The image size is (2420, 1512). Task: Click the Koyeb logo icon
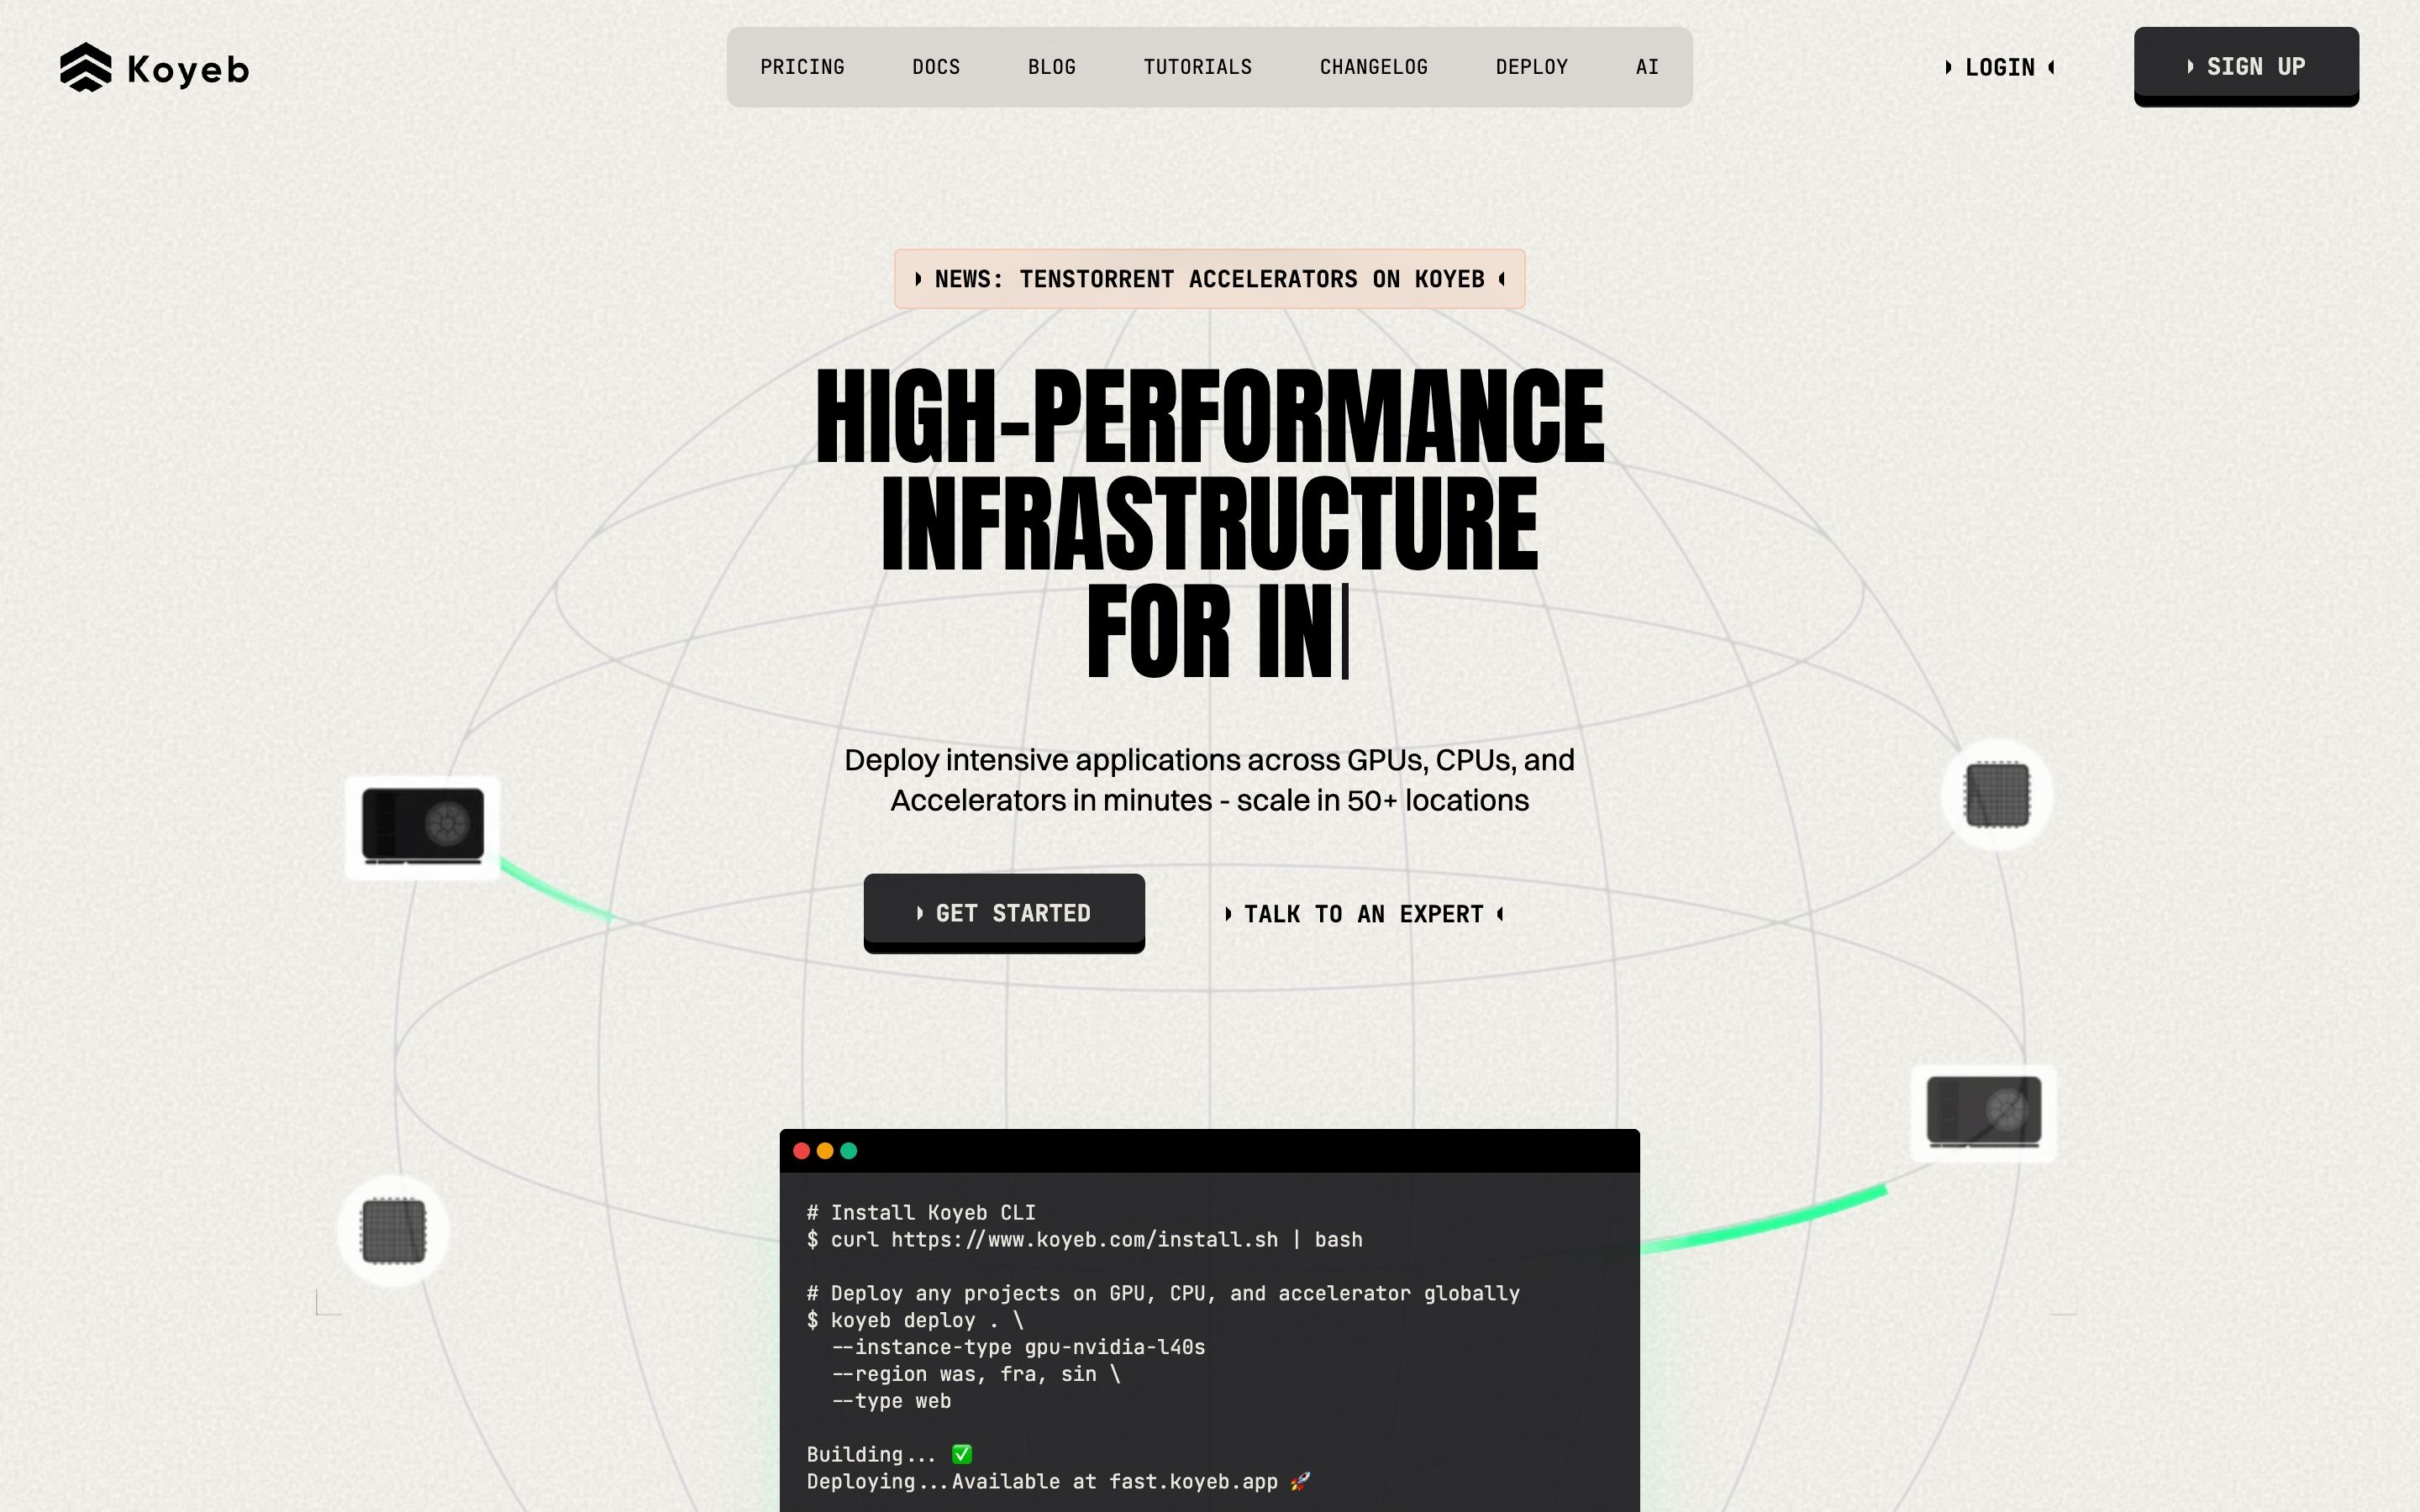[x=86, y=68]
